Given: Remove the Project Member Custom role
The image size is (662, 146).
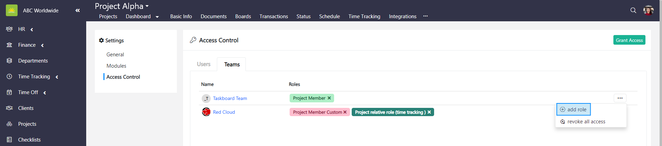Looking at the screenshot, I should click(345, 112).
